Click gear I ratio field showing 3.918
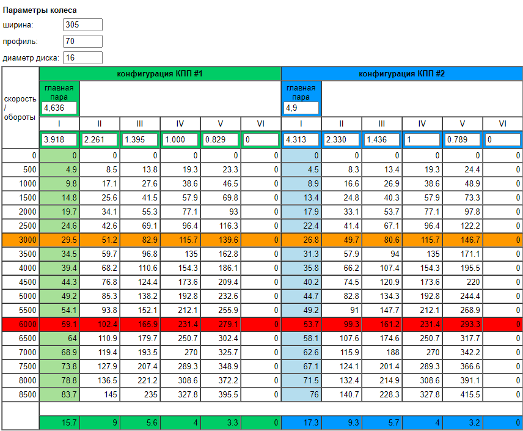523x431 pixels. click(59, 139)
